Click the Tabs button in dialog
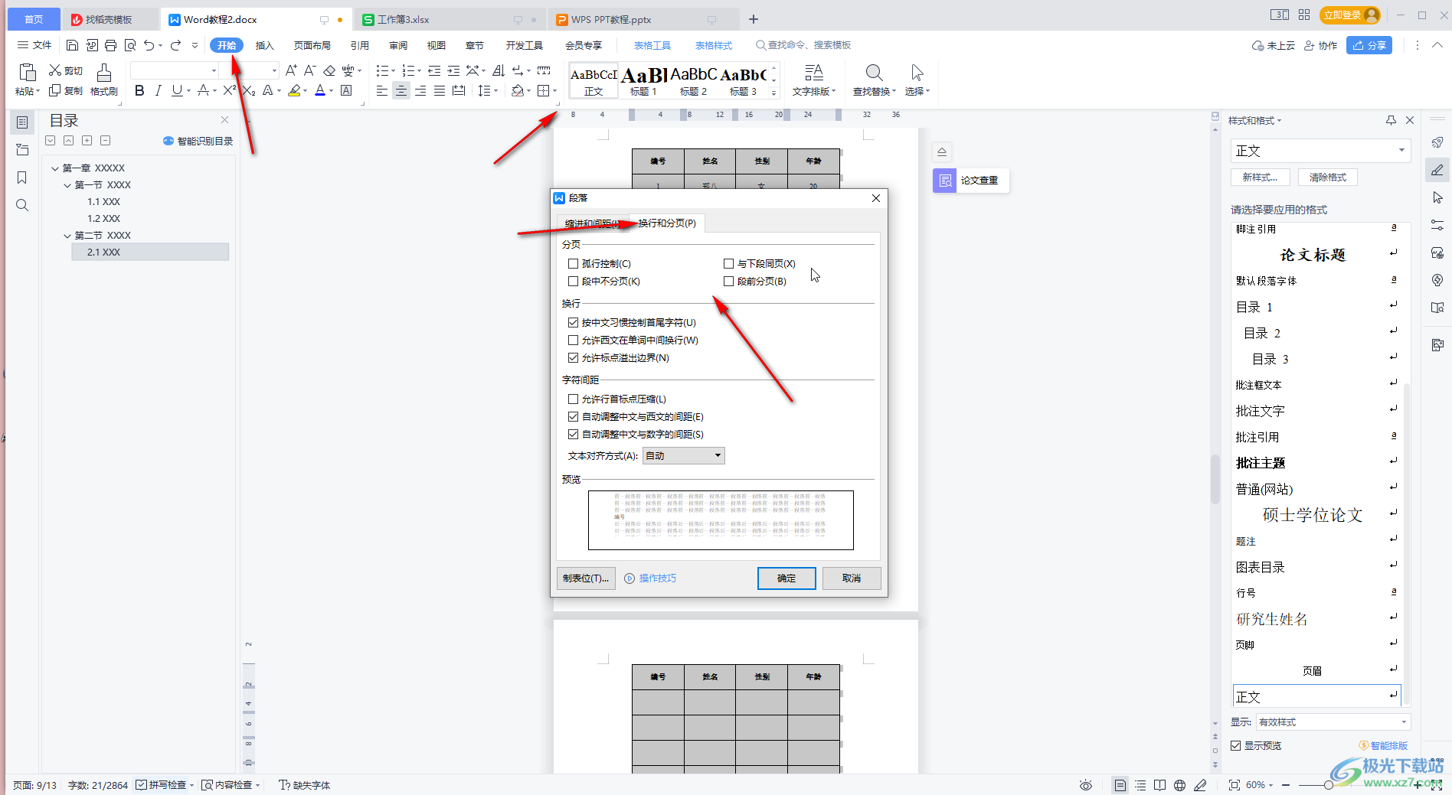Image resolution: width=1452 pixels, height=795 pixels. [586, 578]
